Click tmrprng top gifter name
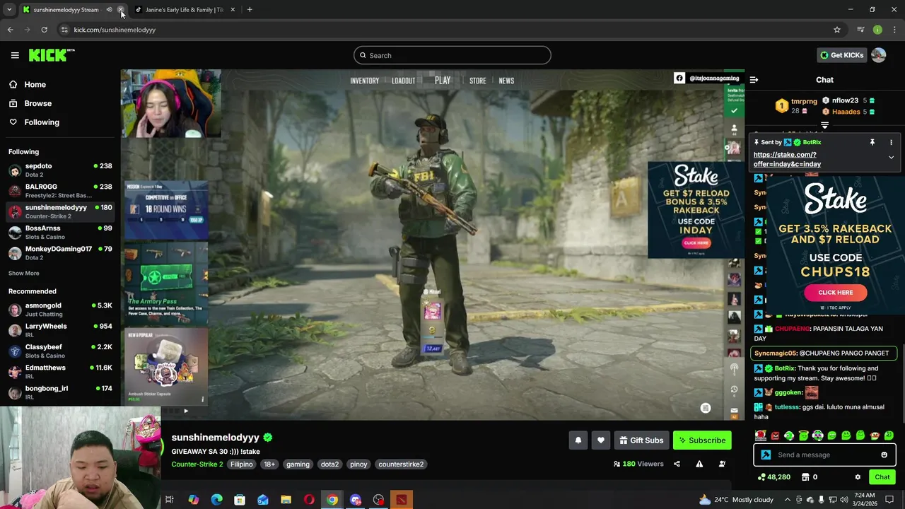The image size is (905, 509). point(804,101)
